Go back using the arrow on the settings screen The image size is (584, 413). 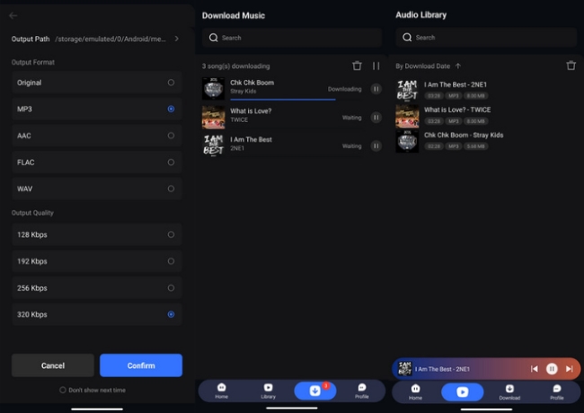(x=13, y=15)
